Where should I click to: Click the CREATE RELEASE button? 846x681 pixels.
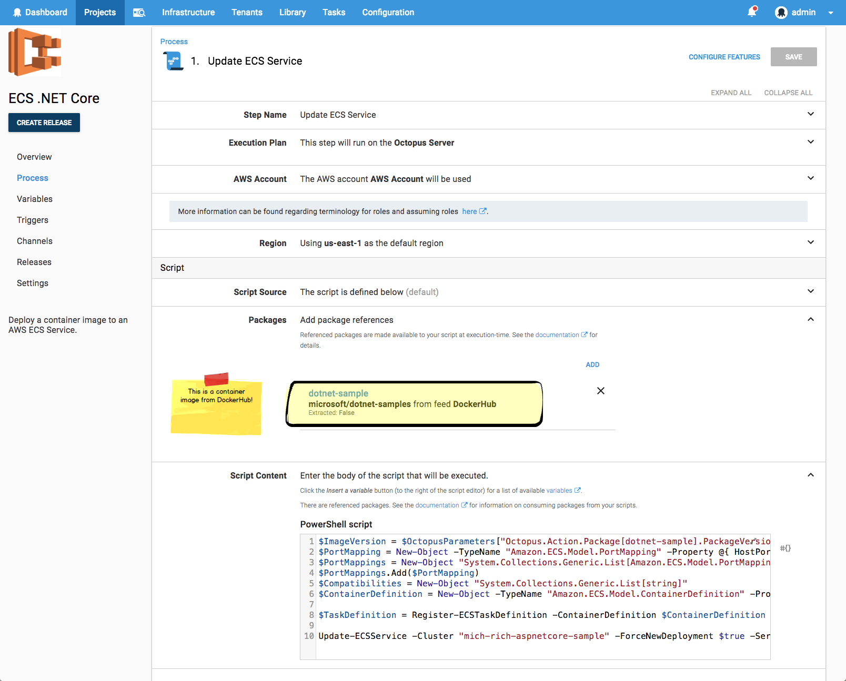click(x=44, y=122)
